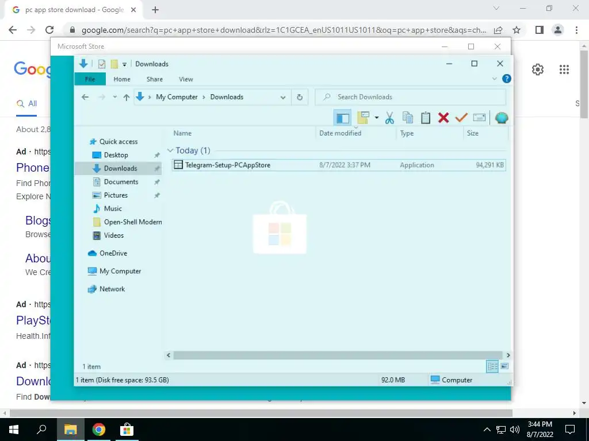Open Customize Quick Access Toolbar dropdown
The height and width of the screenshot is (441, 589).
pos(124,64)
